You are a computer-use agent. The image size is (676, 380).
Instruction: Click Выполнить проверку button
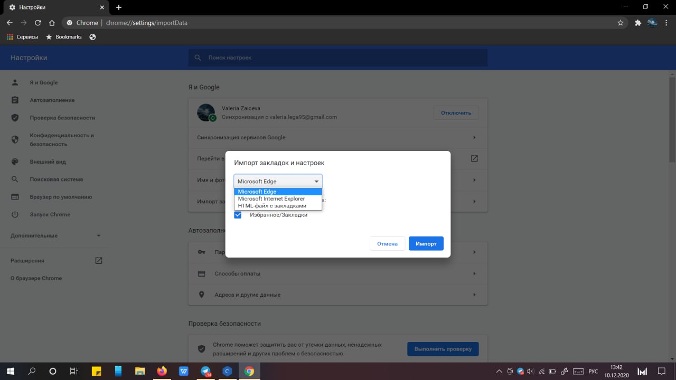[443, 349]
